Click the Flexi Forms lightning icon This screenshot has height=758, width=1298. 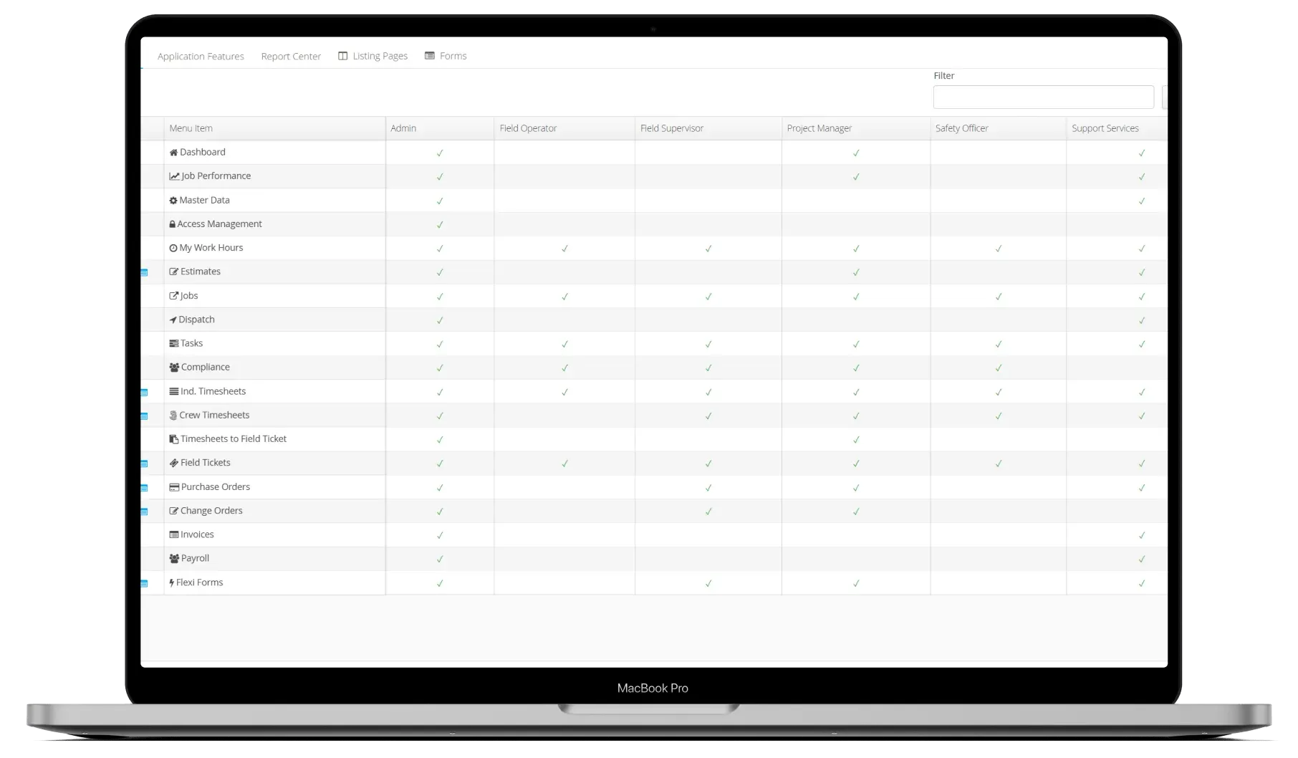click(172, 582)
